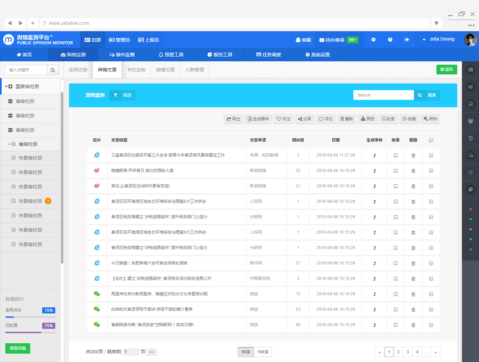
Task: Open the 筛选 filter dropdown
Action: (x=122, y=95)
